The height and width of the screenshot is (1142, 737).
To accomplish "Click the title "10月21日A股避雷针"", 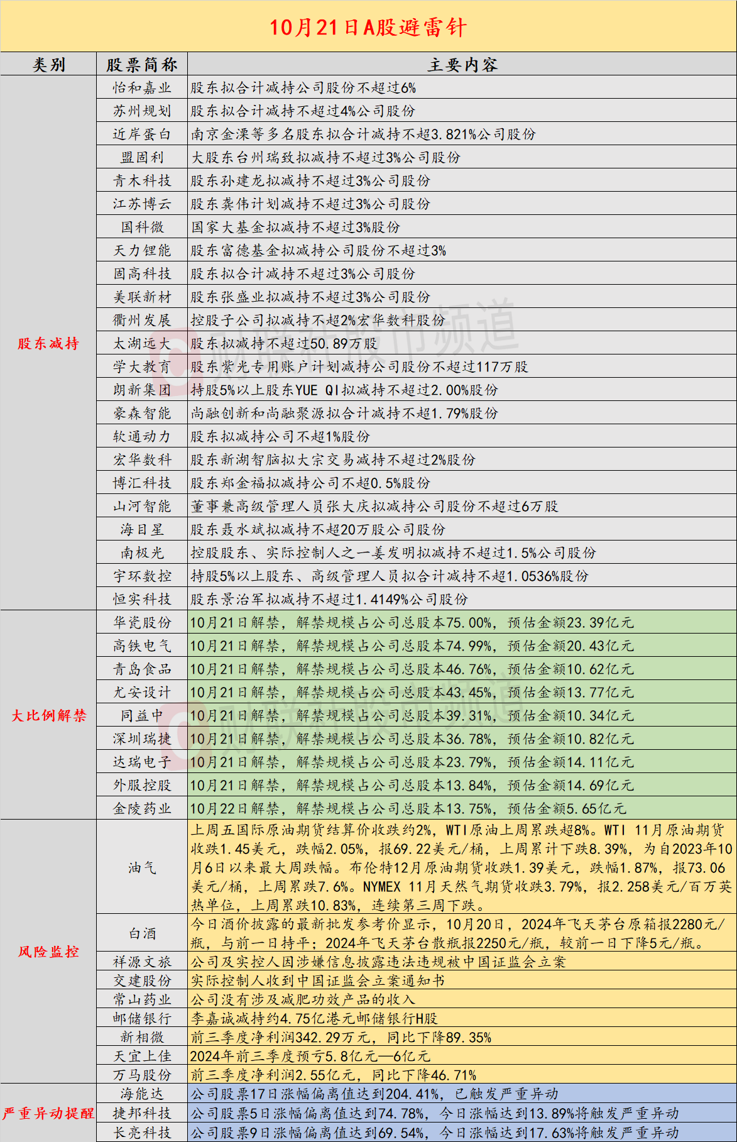I will tap(368, 27).
